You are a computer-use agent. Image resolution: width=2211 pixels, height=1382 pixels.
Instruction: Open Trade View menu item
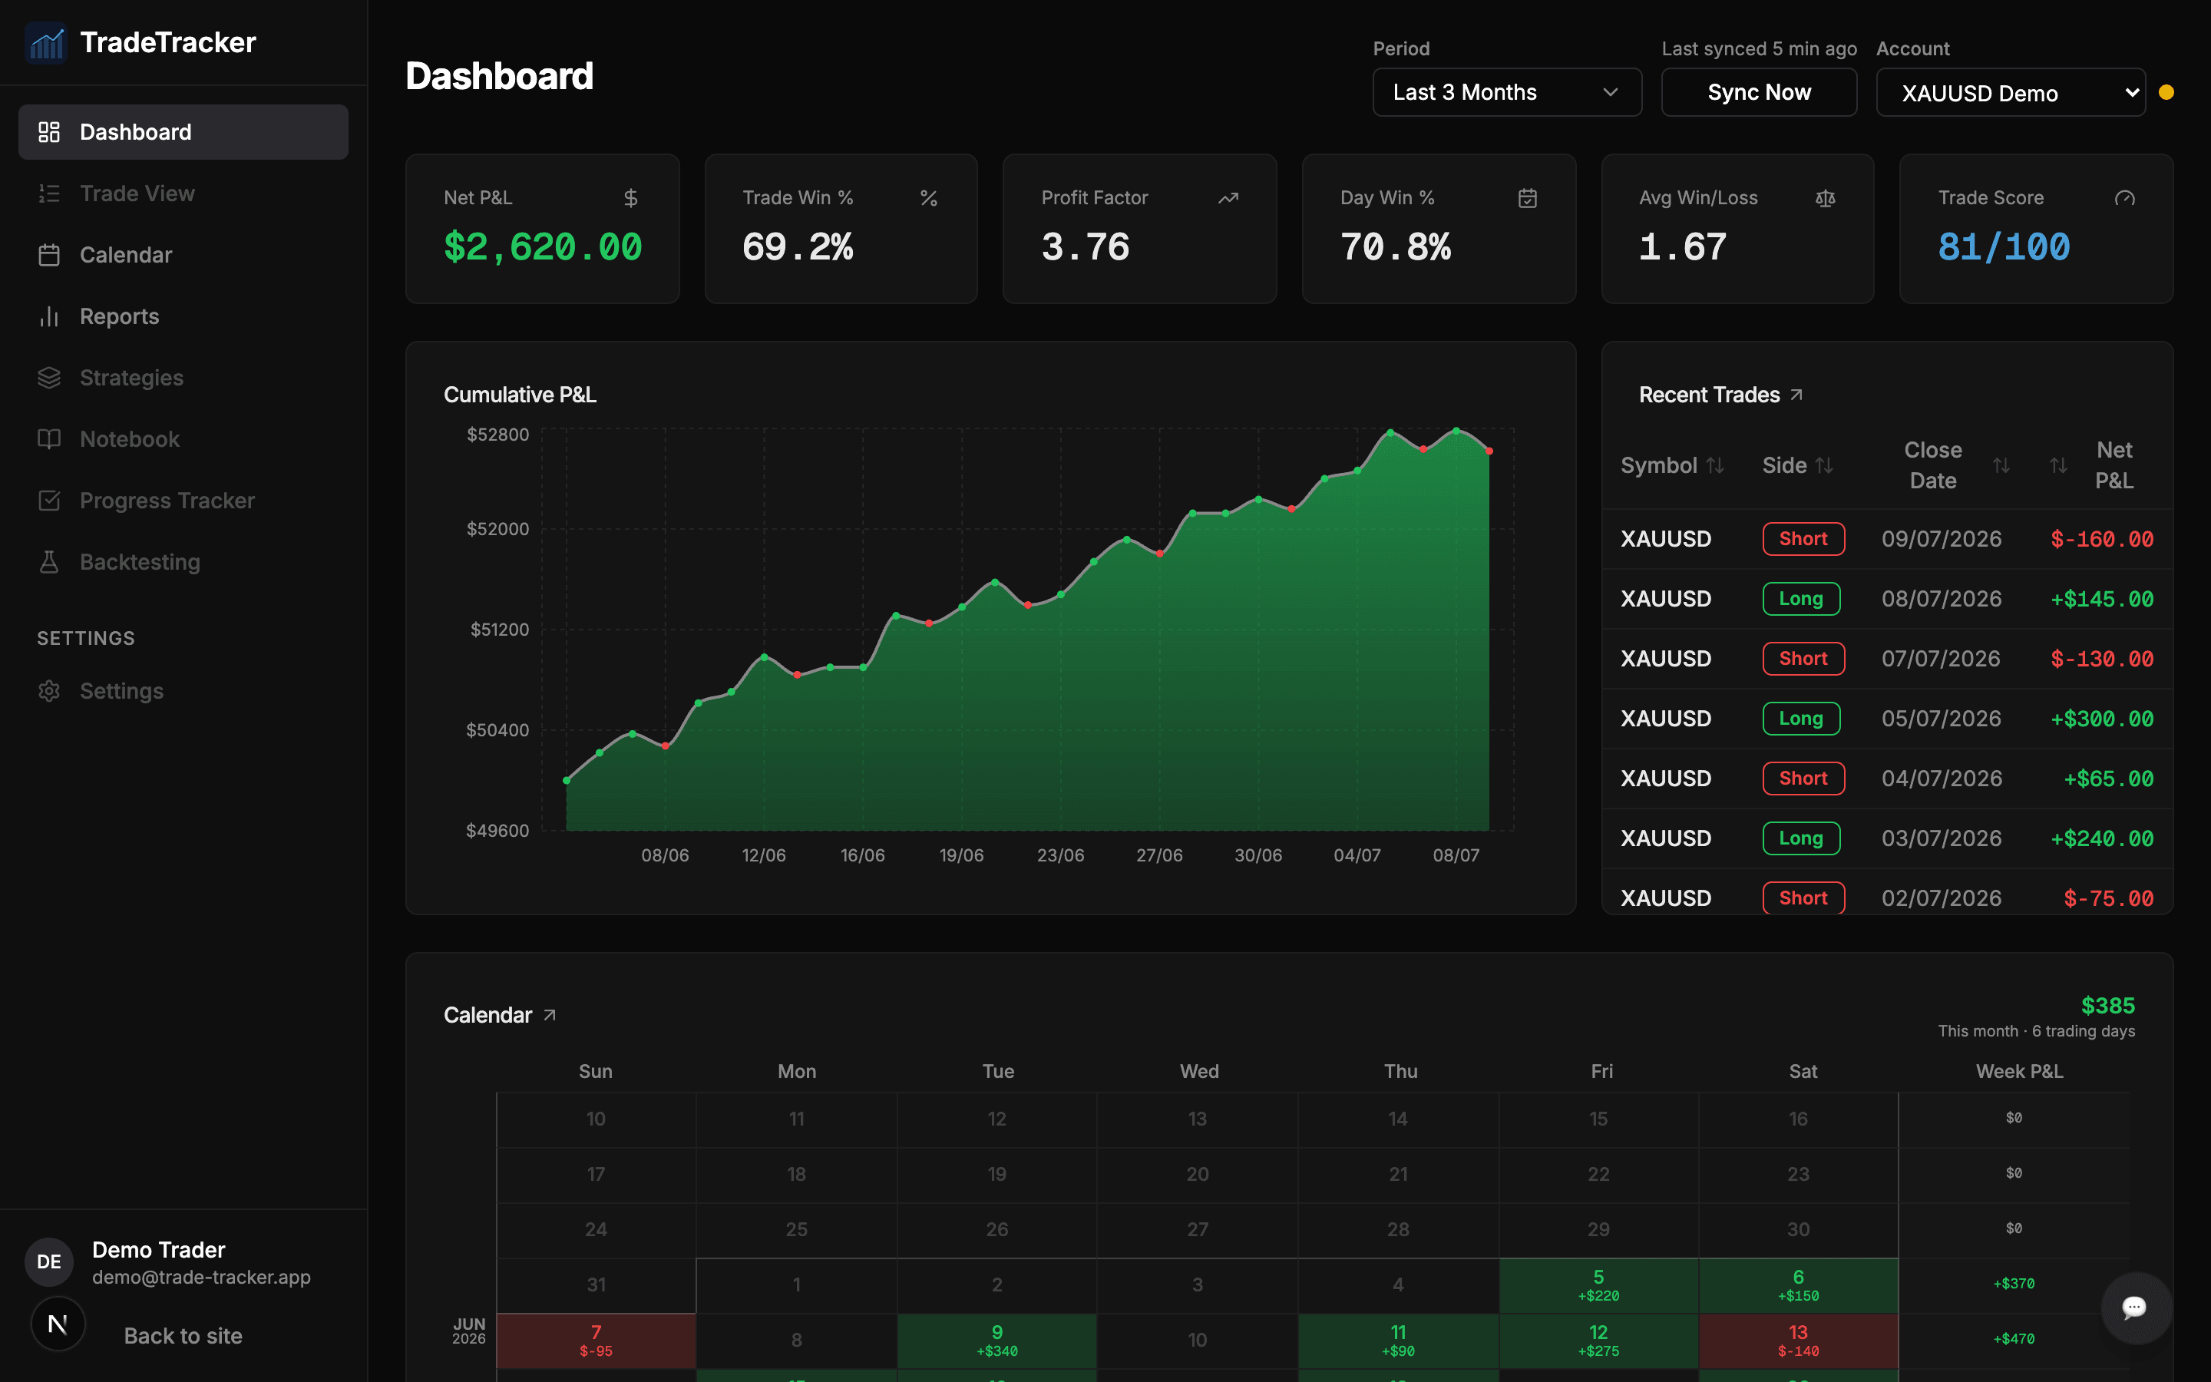pyautogui.click(x=183, y=193)
